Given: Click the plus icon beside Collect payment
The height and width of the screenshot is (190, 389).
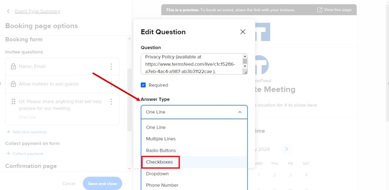Looking at the screenshot, I should (x=9, y=153).
